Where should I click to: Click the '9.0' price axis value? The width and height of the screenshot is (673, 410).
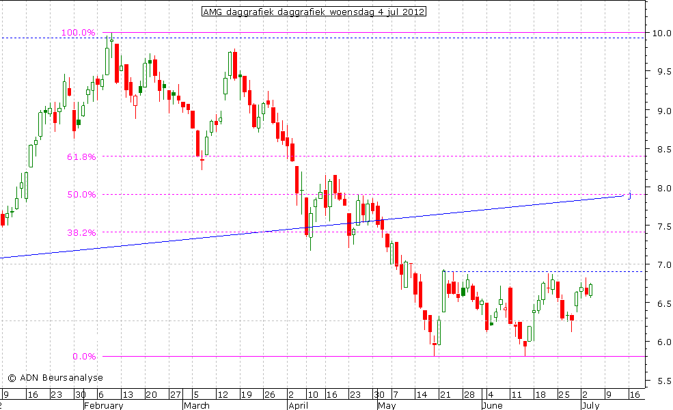pos(663,111)
